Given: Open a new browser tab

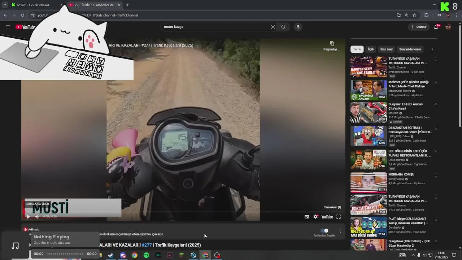Looking at the screenshot, I should point(127,5).
